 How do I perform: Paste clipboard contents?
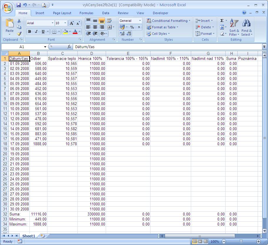[x=9, y=27]
